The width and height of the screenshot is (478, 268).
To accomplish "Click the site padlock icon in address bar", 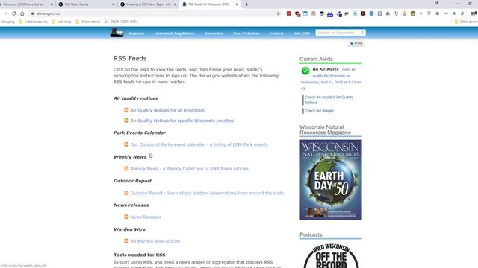I will (32, 13).
